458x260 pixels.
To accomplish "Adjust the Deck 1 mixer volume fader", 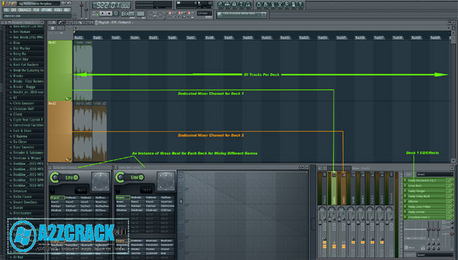I will (x=330, y=219).
